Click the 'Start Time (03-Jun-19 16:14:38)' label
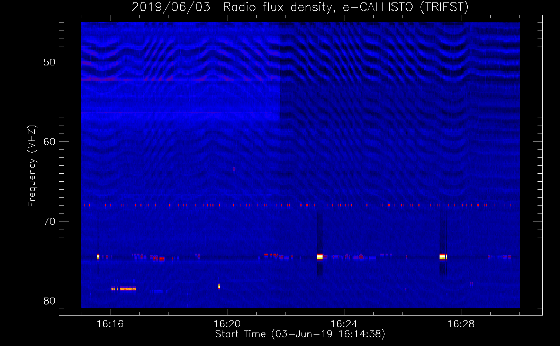 300,334
